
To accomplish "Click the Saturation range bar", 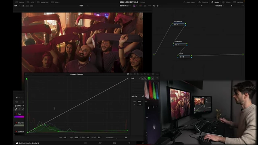I will point(19,125).
